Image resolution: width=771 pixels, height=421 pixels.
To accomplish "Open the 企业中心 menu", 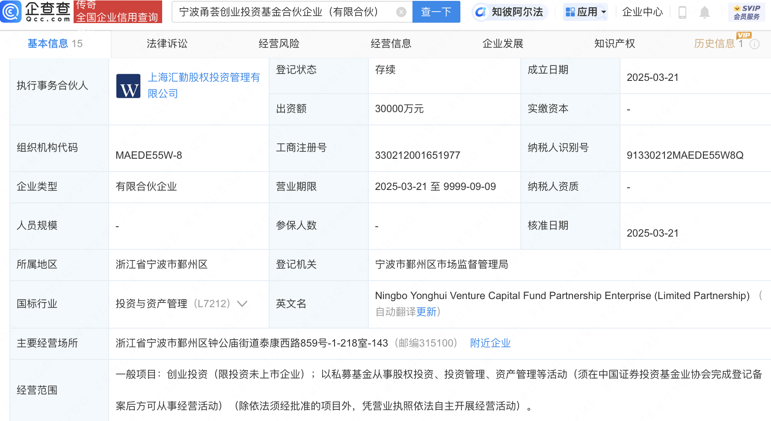I will (642, 12).
